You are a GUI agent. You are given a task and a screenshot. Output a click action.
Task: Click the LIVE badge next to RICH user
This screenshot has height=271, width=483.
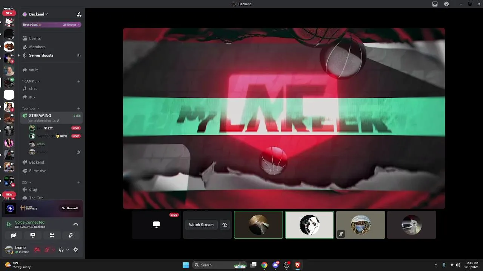[76, 136]
